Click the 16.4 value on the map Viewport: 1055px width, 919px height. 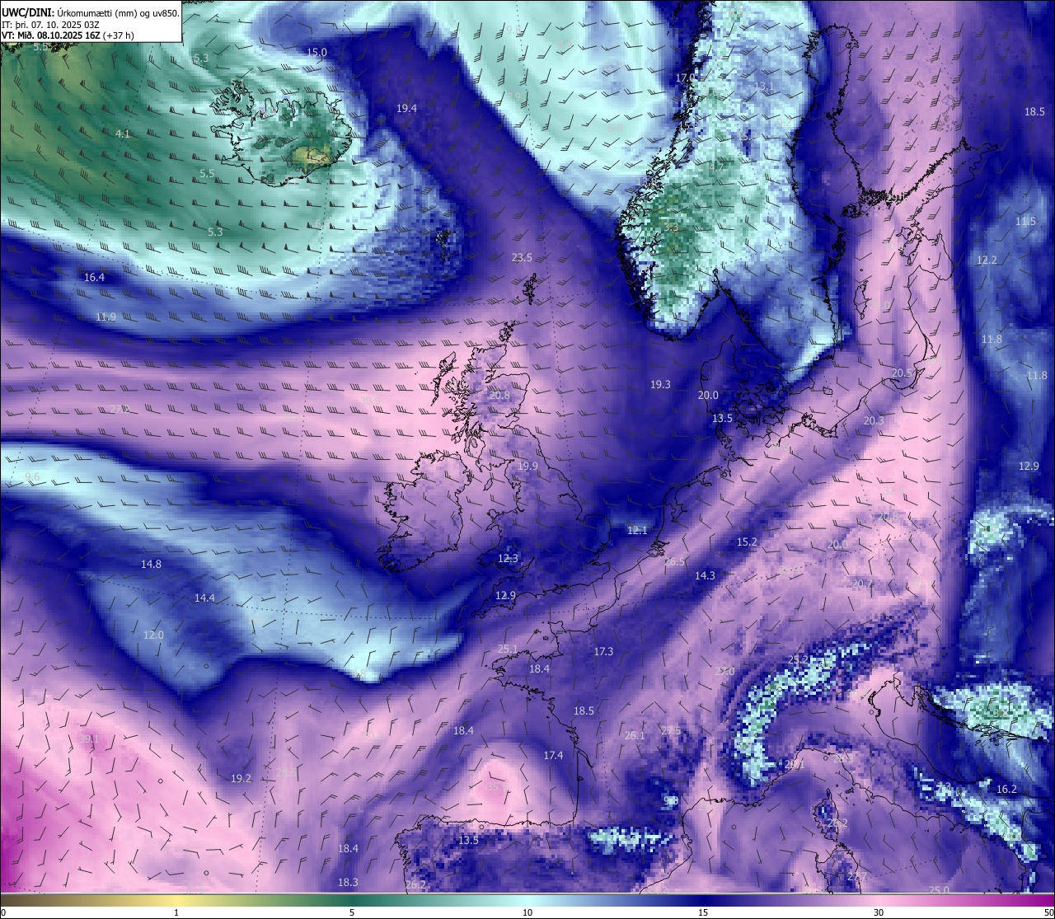(95, 278)
